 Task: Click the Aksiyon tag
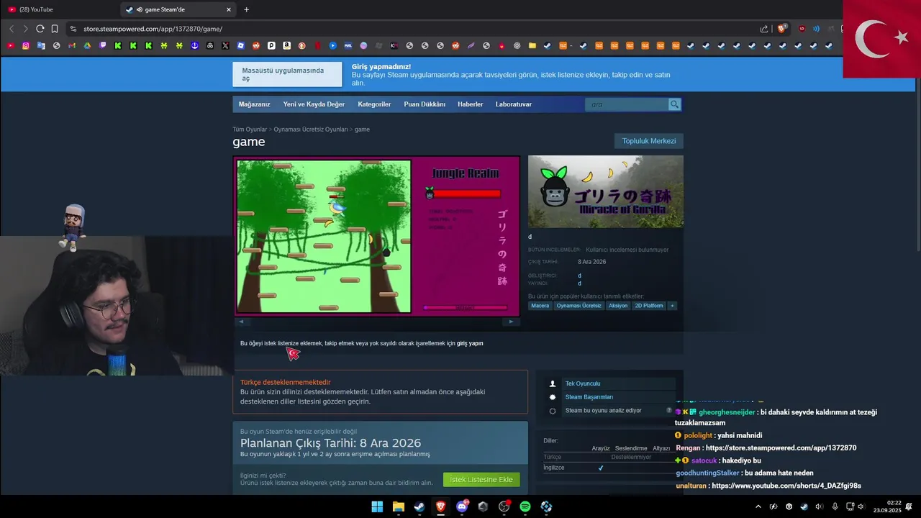click(x=618, y=306)
